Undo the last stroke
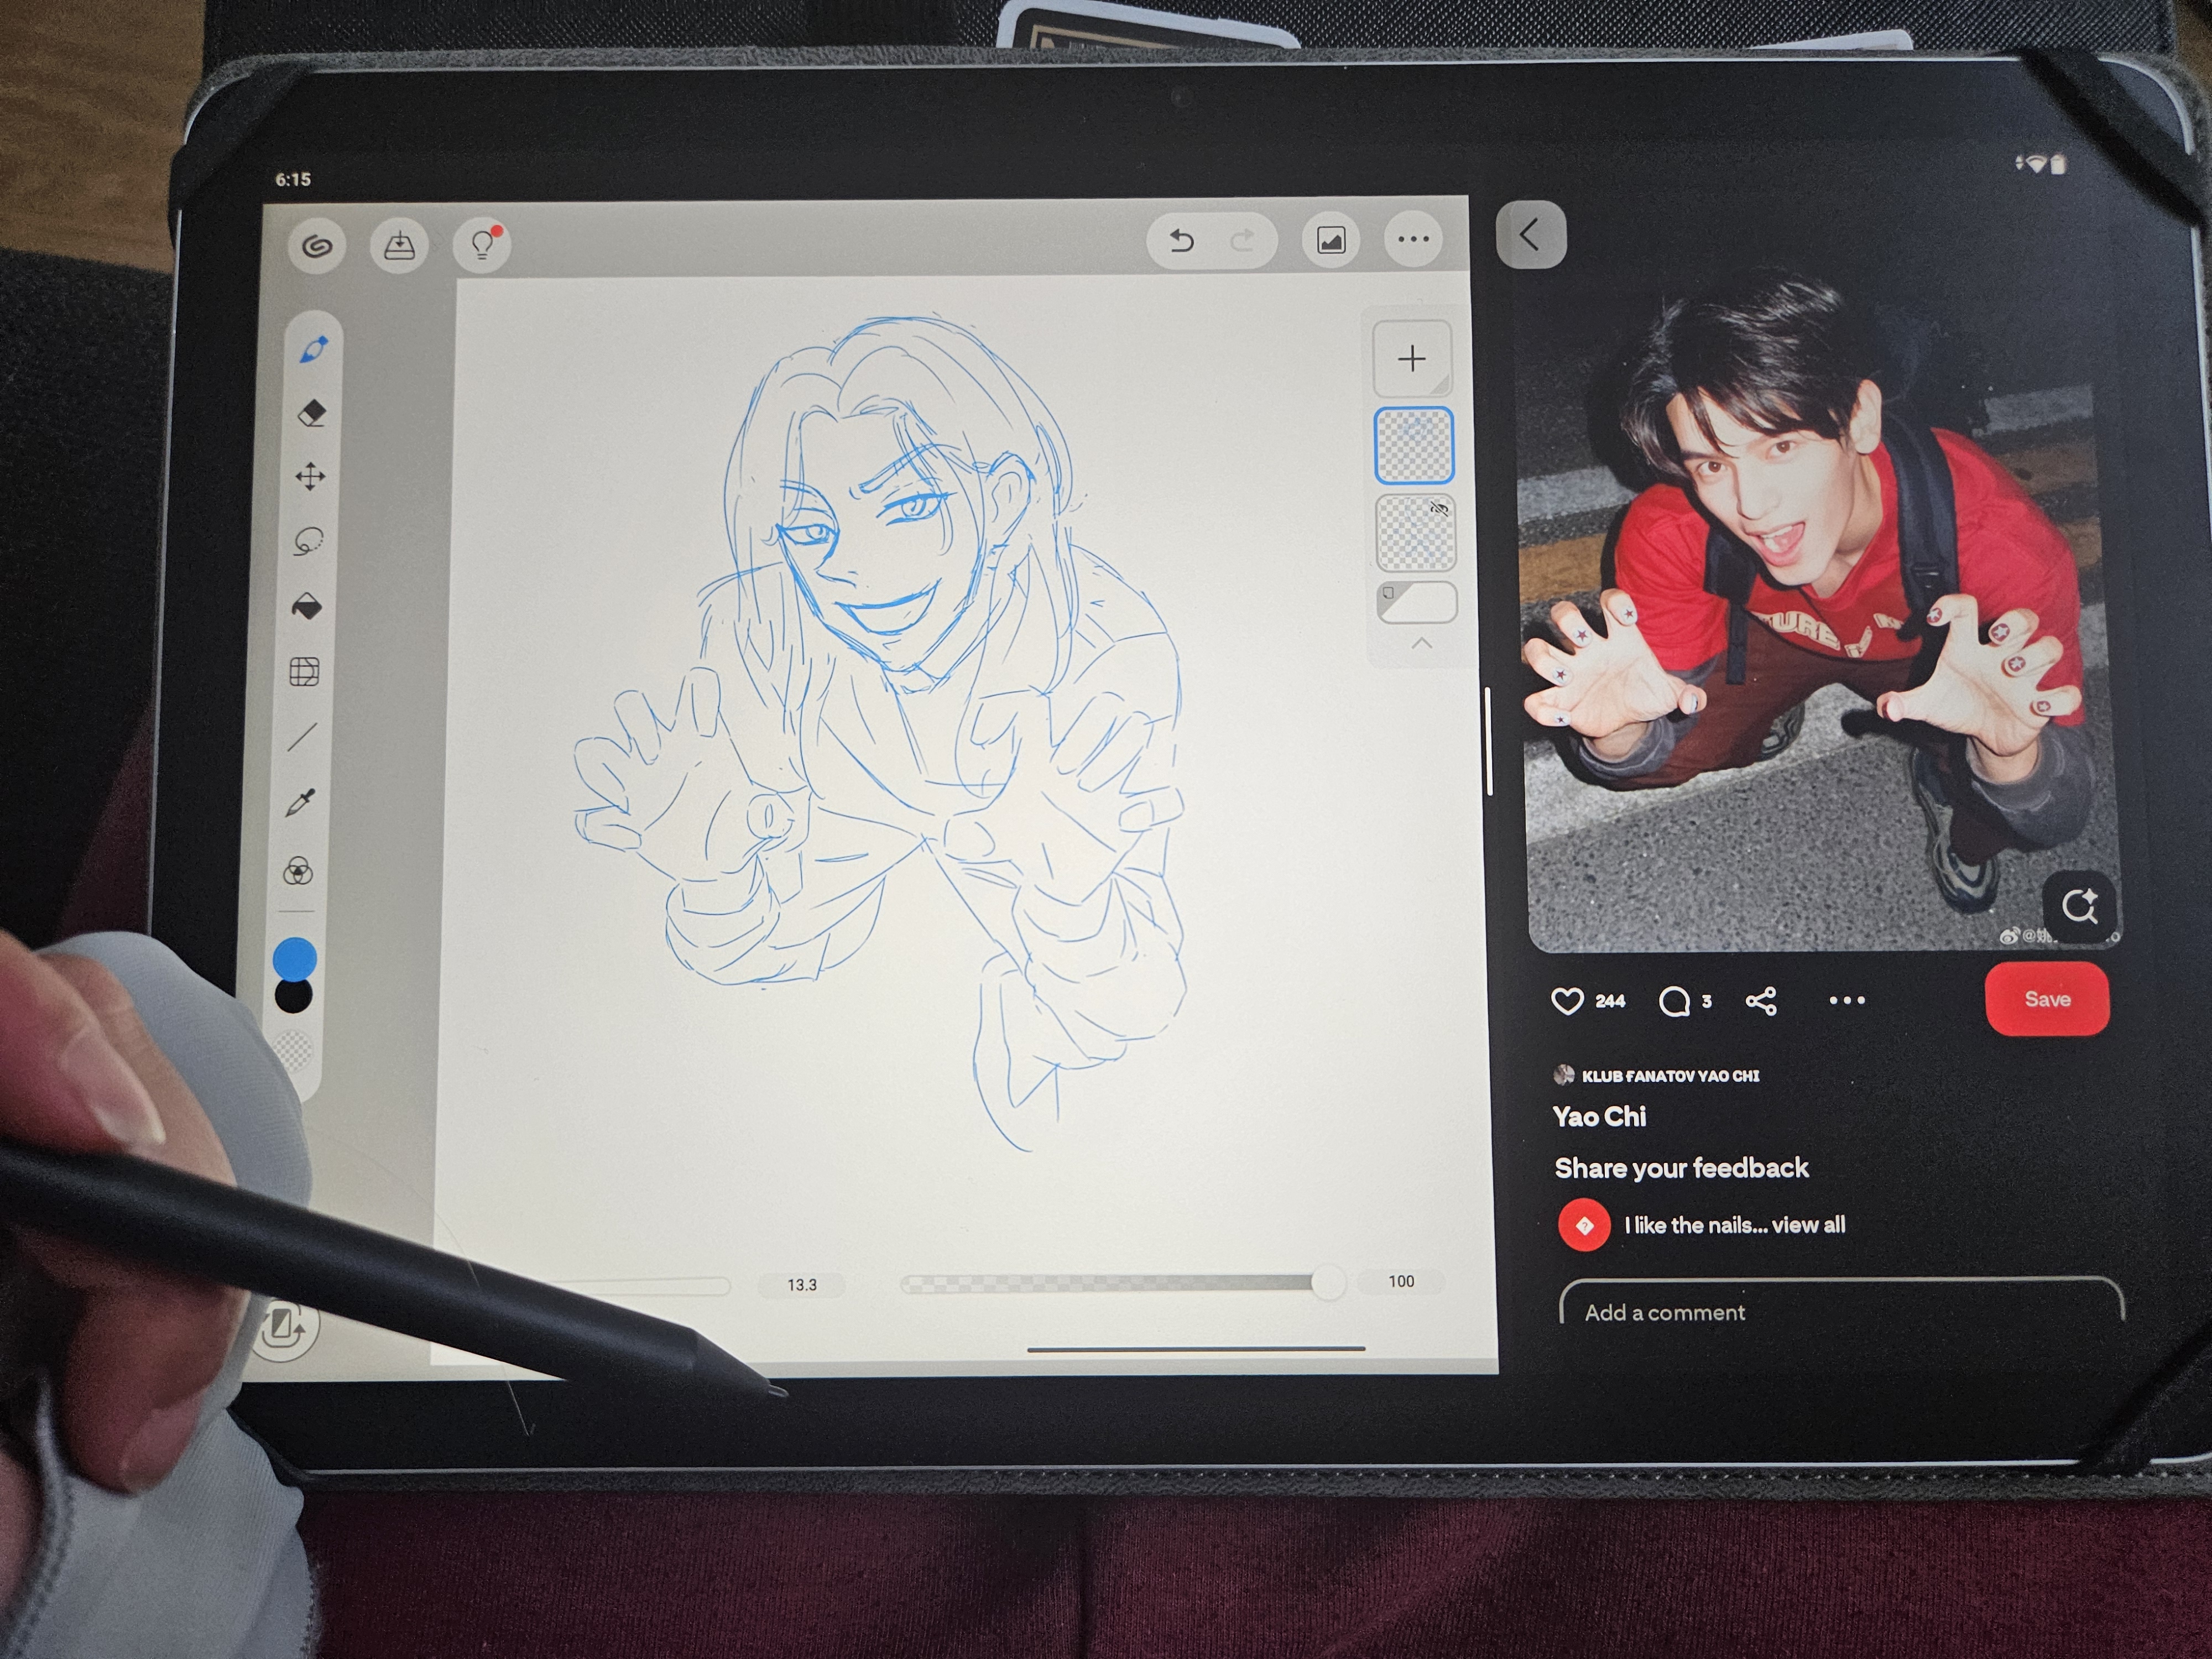Screen dimensions: 2212x1659 (x=1182, y=240)
